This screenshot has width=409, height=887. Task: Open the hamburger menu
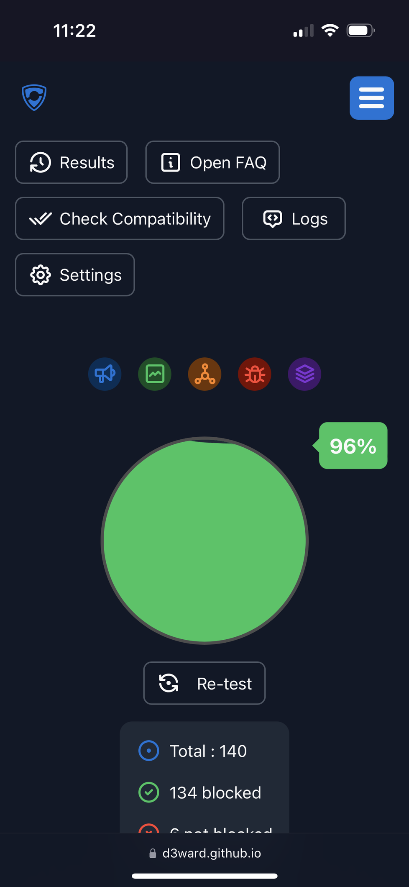click(371, 98)
